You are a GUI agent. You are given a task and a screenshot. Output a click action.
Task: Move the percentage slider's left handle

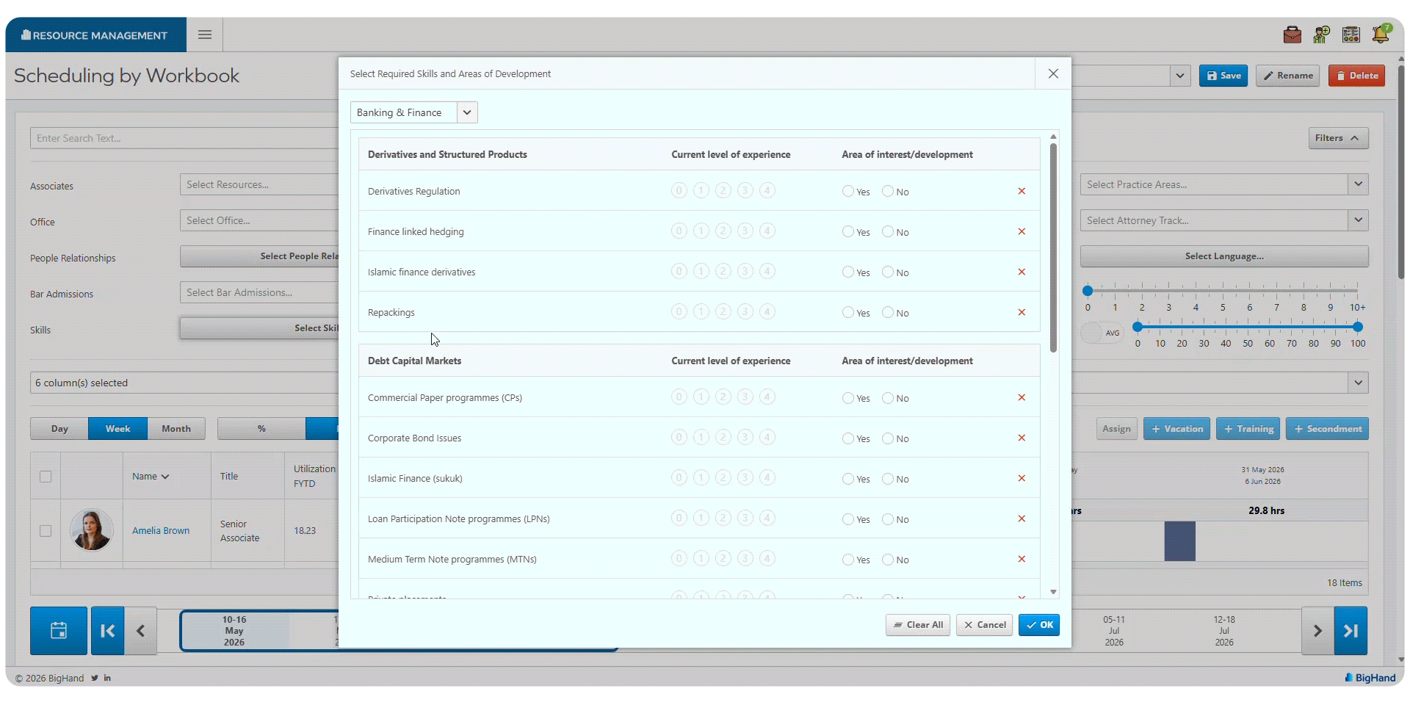1138,327
